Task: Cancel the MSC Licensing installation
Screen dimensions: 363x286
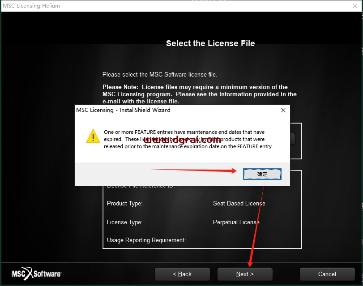Action: (327, 274)
